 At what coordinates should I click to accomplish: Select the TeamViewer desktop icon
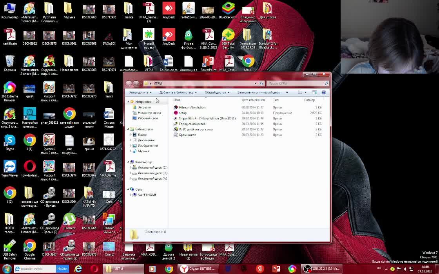(10, 167)
